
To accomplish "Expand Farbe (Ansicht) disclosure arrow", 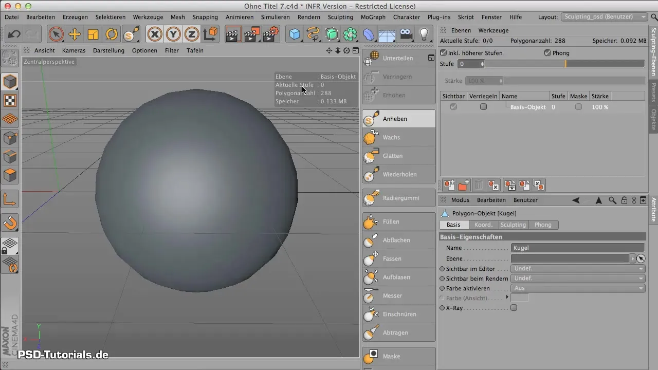I will click(507, 298).
